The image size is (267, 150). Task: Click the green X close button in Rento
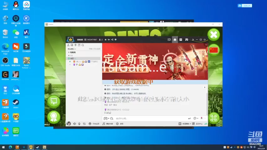tap(214, 35)
